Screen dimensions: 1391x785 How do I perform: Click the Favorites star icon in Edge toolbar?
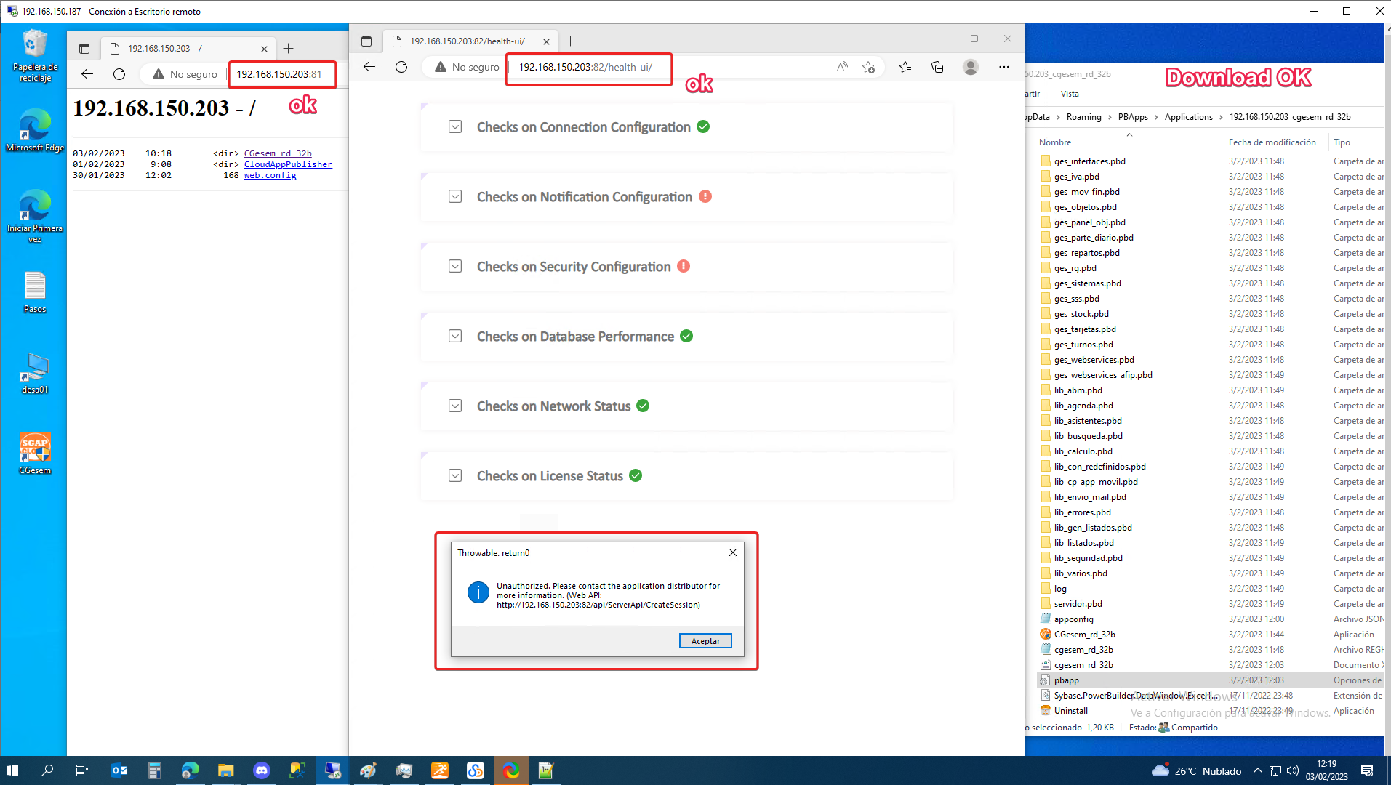[x=905, y=67]
